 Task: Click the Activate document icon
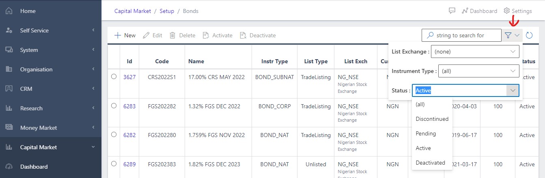206,35
